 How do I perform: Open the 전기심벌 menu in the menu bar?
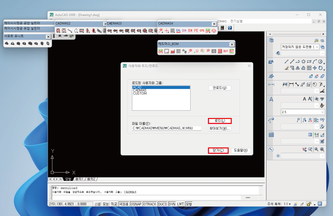pyautogui.click(x=236, y=21)
